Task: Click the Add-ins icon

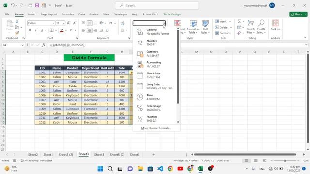Action: 276,25
